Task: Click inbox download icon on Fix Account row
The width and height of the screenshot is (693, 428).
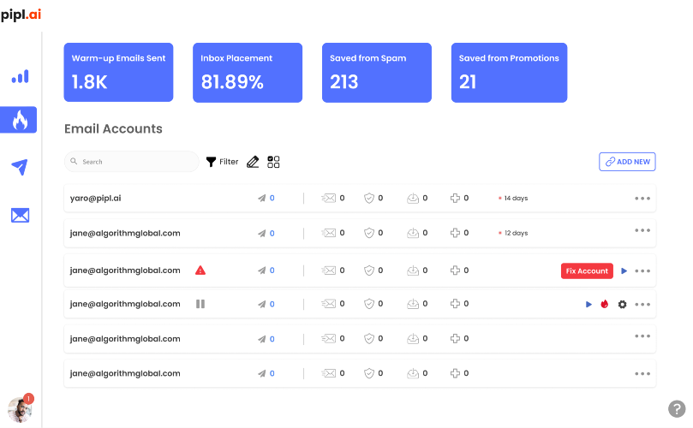Action: tap(413, 270)
